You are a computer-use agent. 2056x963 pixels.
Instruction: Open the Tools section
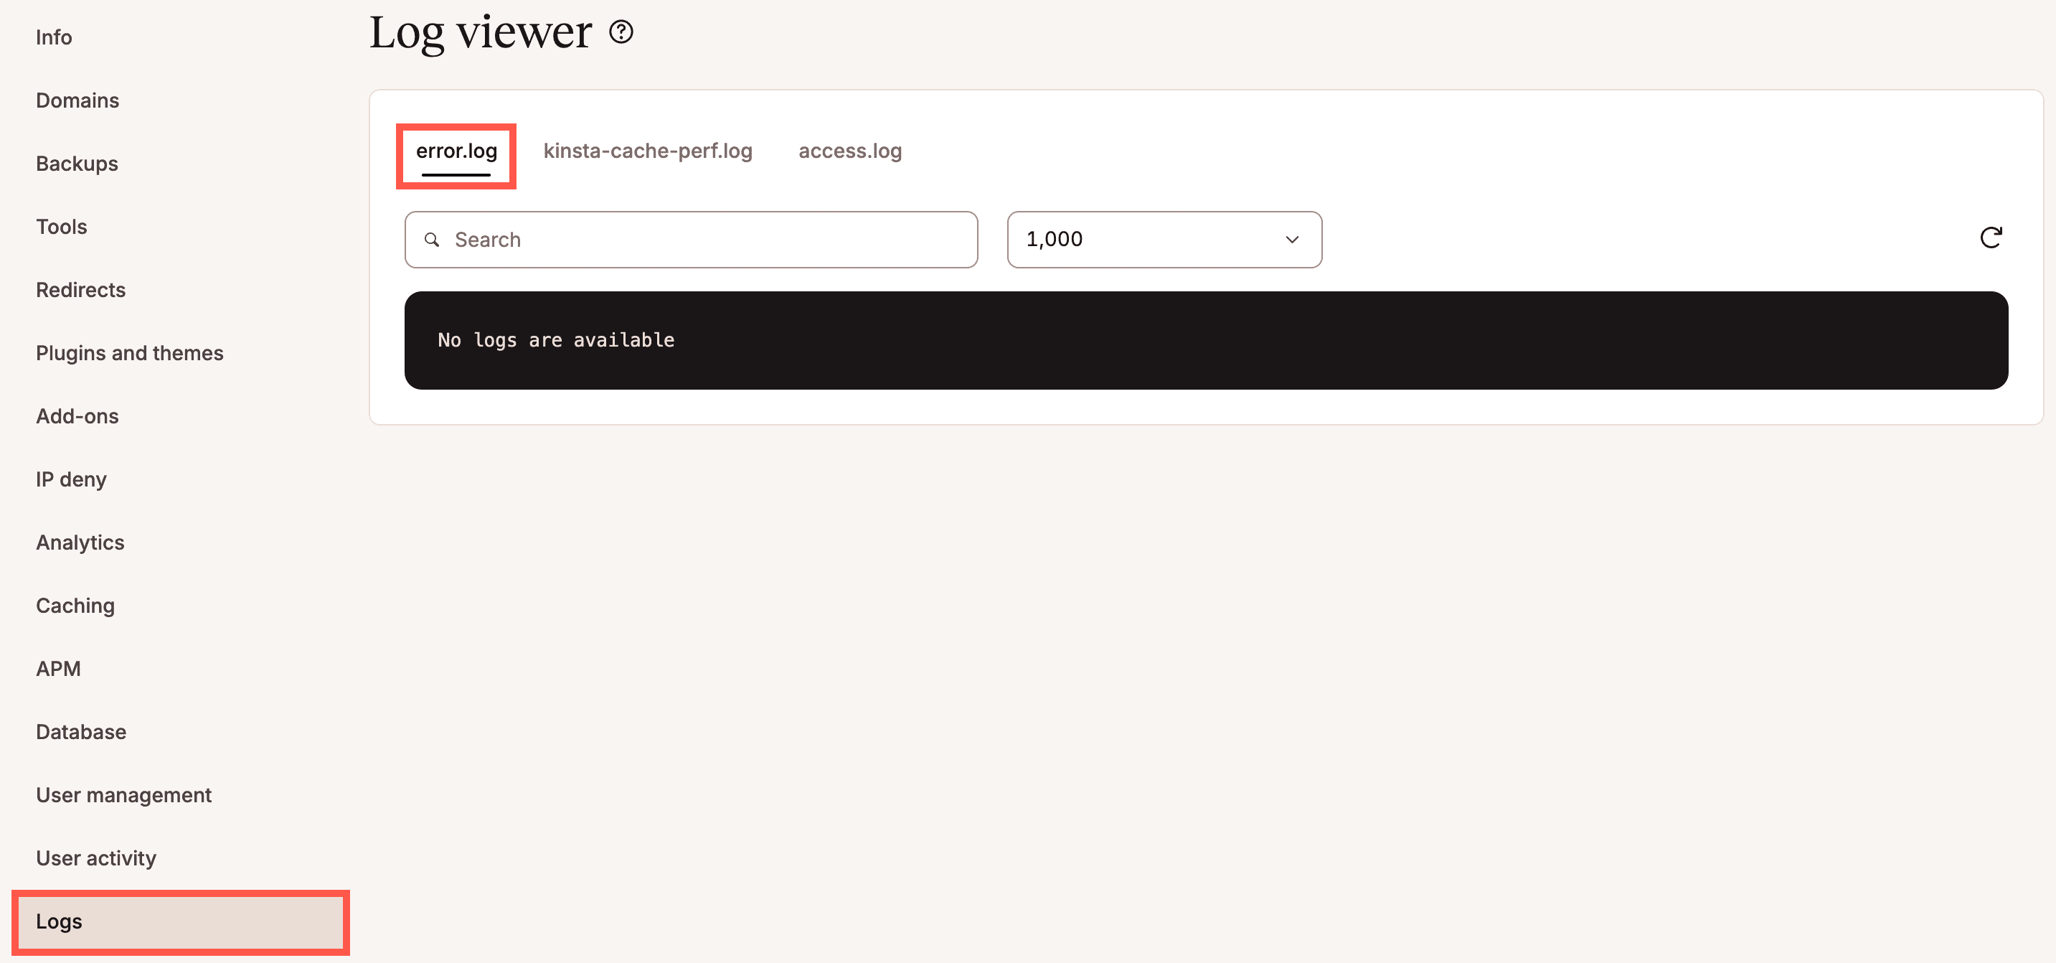[61, 226]
